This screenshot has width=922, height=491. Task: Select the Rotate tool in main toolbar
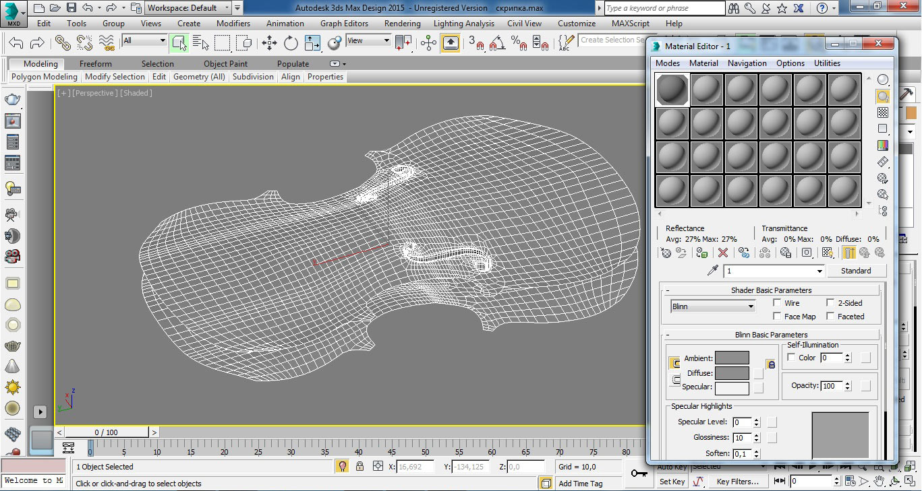[x=291, y=43]
